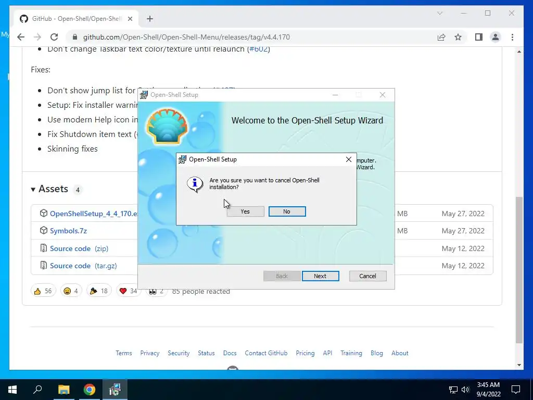
Task: Select the installer taskbar icon
Action: point(115,390)
